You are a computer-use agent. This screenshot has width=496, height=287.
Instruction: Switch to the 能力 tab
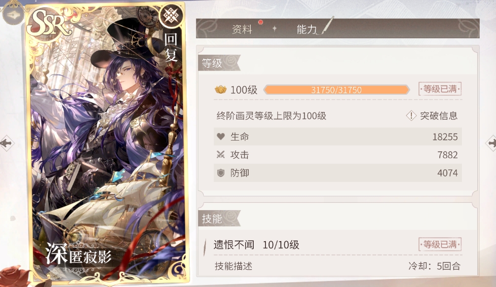307,30
